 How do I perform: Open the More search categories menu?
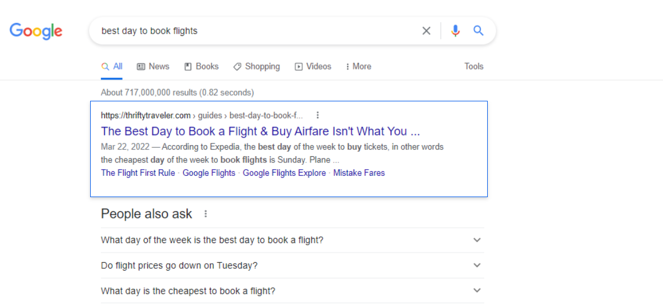[x=358, y=66]
